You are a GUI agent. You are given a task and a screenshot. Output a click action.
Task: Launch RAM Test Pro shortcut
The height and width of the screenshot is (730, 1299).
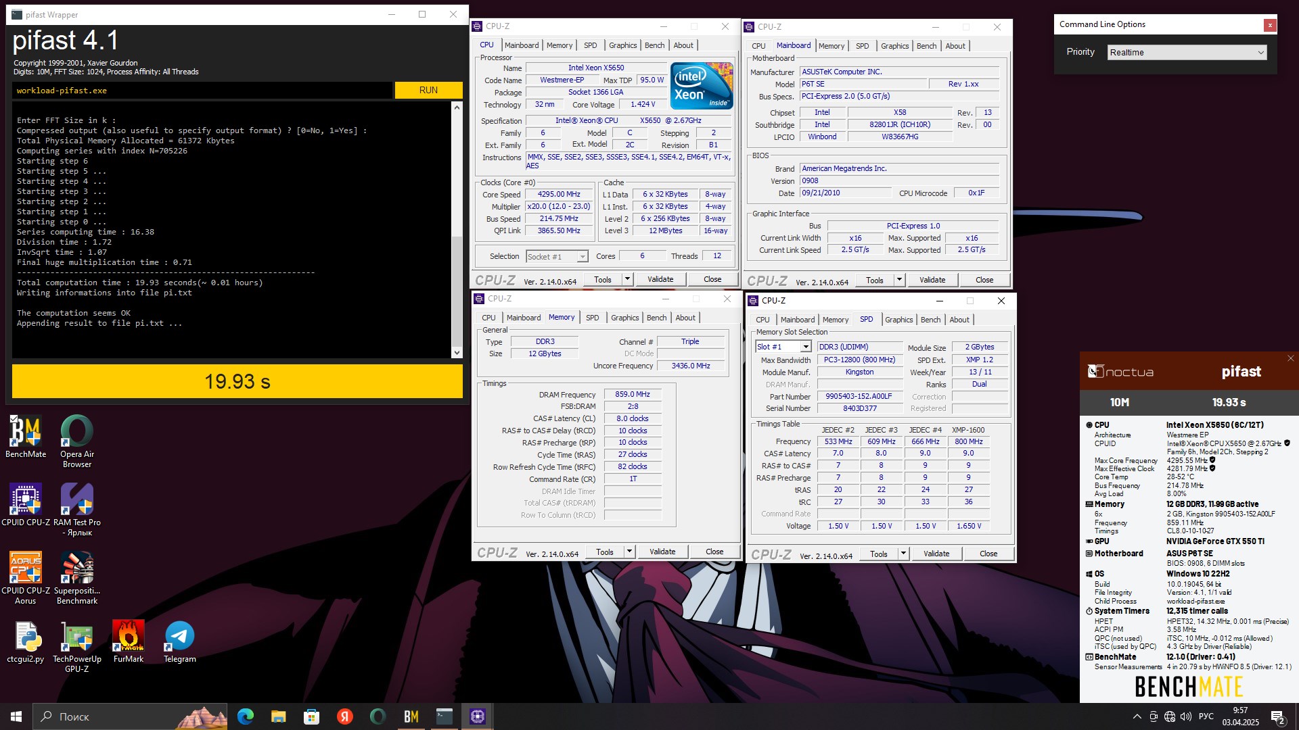(77, 510)
